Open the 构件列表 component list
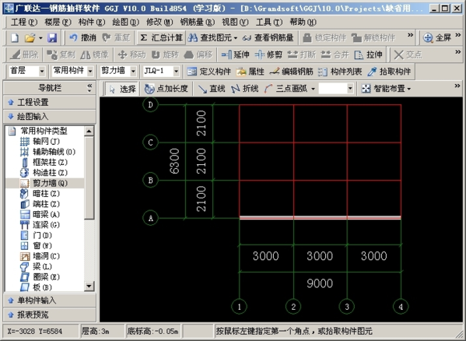 340,72
